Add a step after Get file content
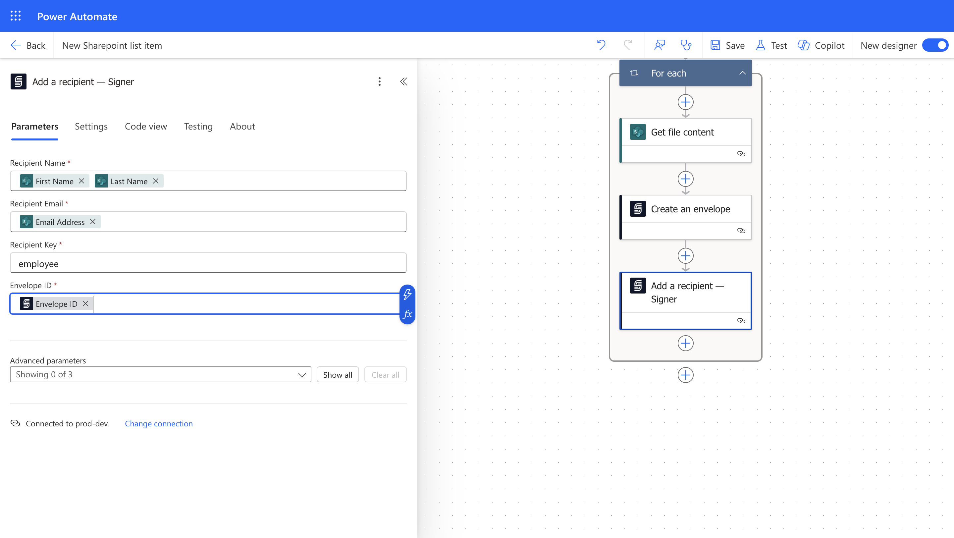Screen dimensions: 954x538 pyautogui.click(x=685, y=179)
